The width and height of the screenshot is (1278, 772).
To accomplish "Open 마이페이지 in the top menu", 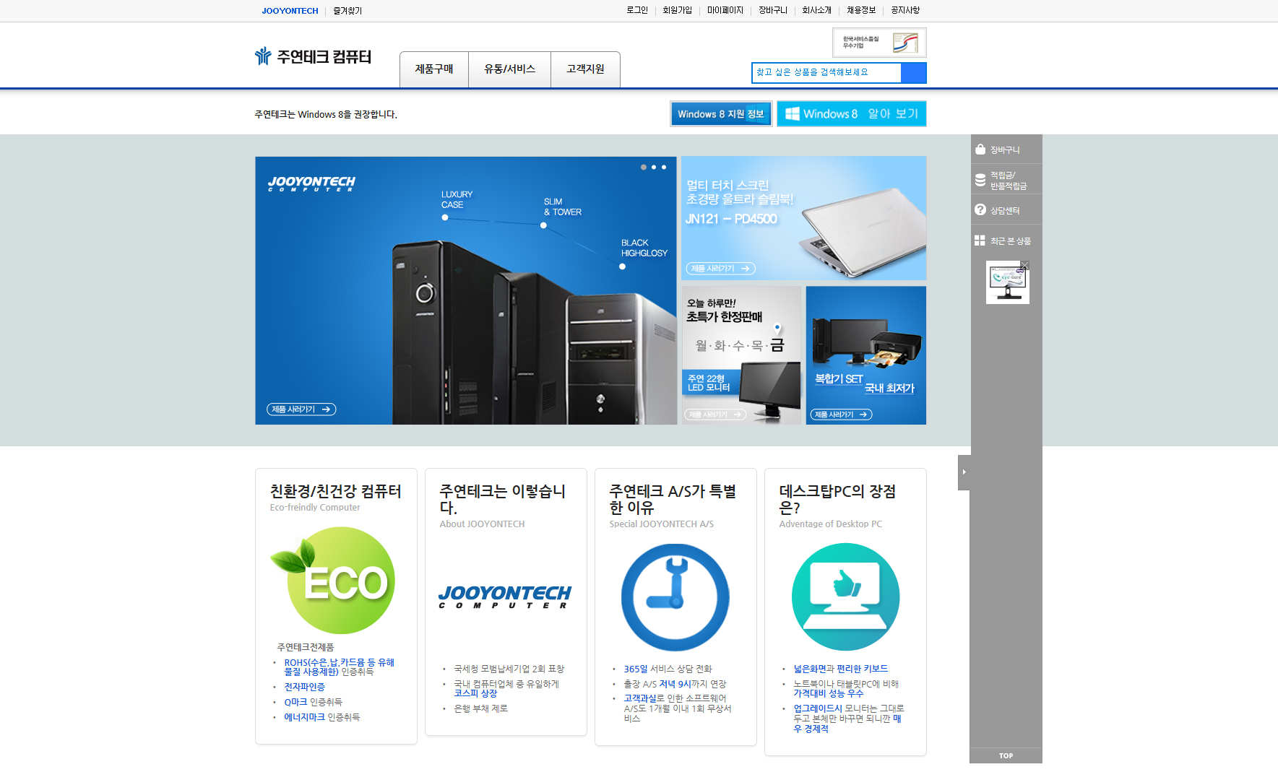I will 725,10.
